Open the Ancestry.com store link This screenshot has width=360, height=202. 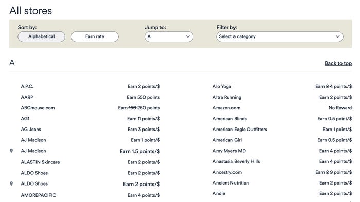point(227,172)
